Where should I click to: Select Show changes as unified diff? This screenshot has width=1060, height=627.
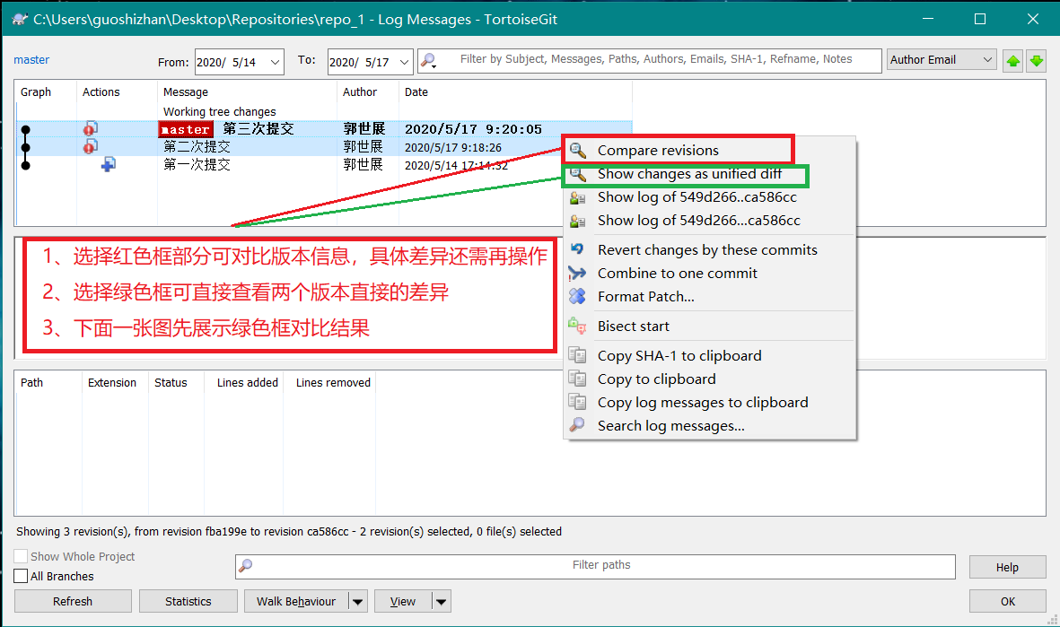click(x=688, y=173)
